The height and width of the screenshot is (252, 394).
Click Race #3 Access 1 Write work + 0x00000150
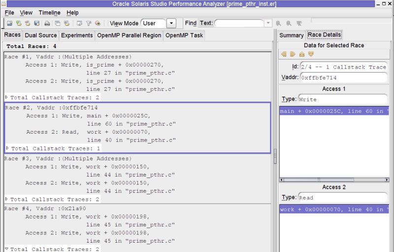pyautogui.click(x=88, y=167)
